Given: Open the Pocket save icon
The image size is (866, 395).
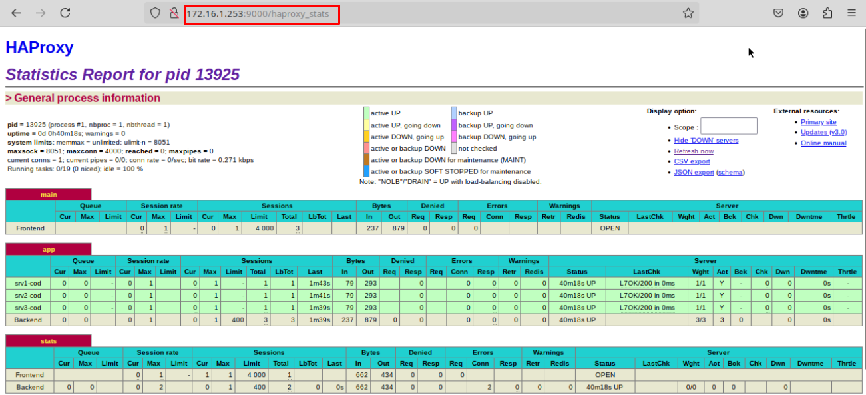Looking at the screenshot, I should [778, 13].
